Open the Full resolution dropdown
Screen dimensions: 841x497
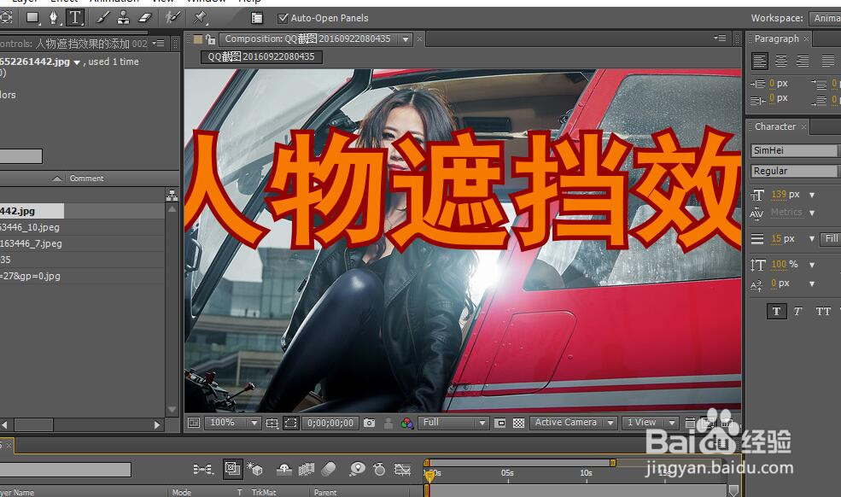click(453, 423)
